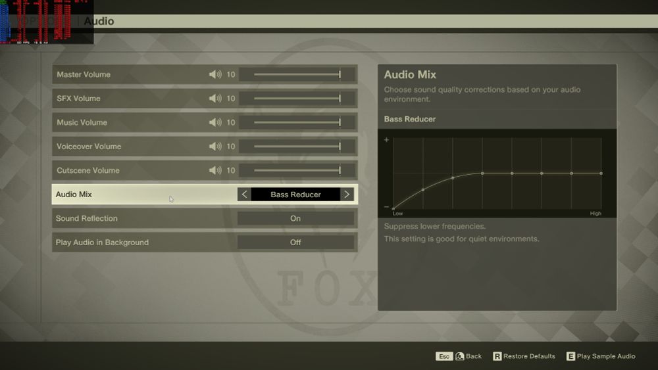Adjust the SFX Volume slider
The height and width of the screenshot is (370, 658).
point(297,99)
